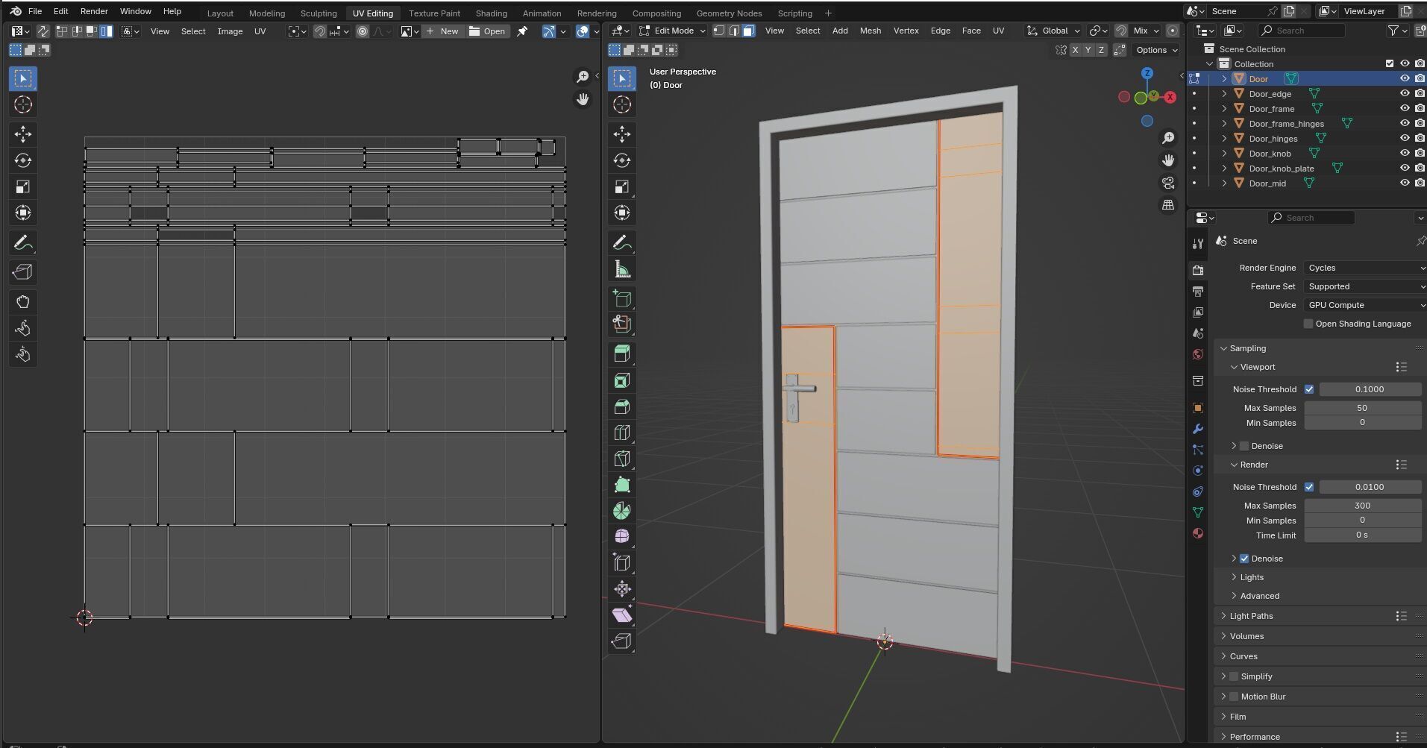This screenshot has height=748, width=1427.
Task: Toggle Open Shading Language checkbox
Action: click(1308, 324)
